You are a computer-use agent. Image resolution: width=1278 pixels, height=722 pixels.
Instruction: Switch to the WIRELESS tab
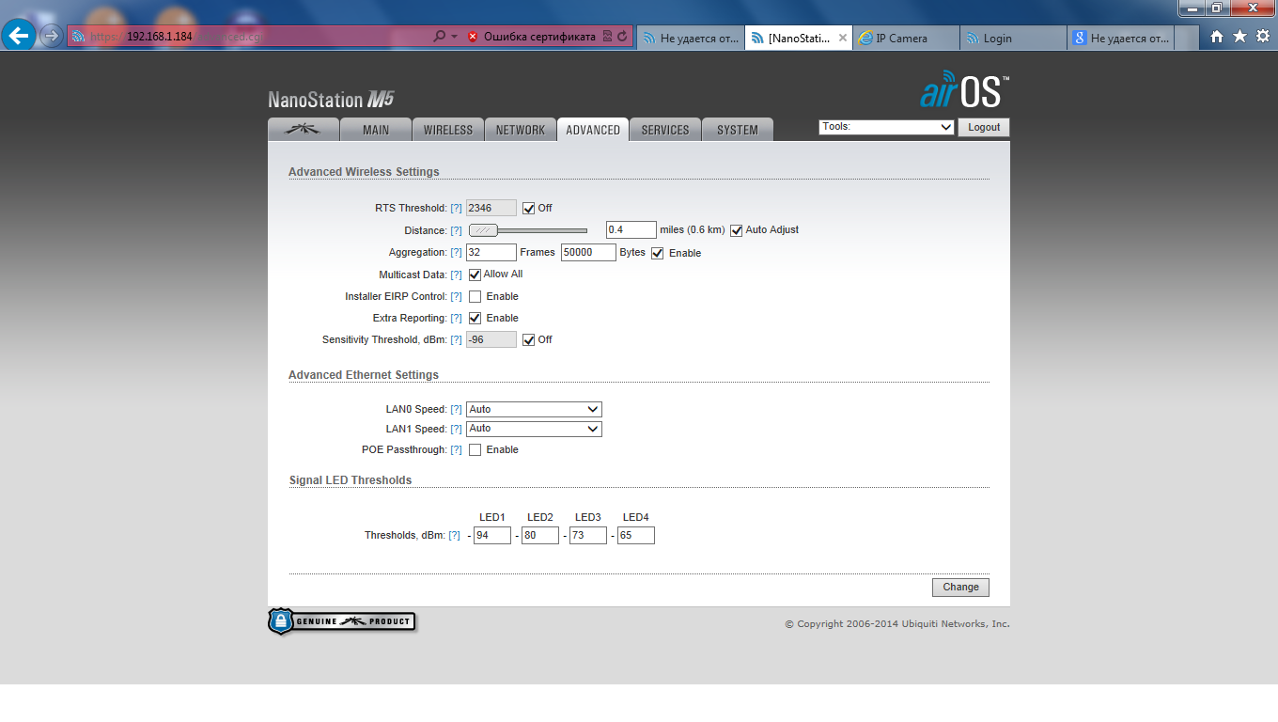(x=448, y=130)
